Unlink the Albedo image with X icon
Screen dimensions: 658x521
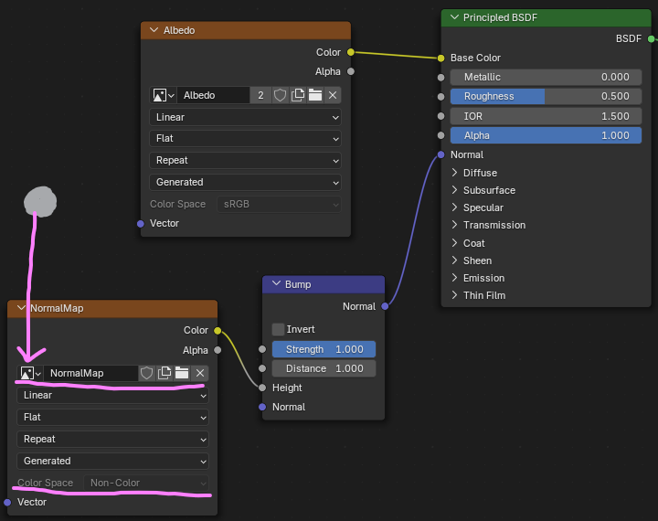[x=333, y=95]
